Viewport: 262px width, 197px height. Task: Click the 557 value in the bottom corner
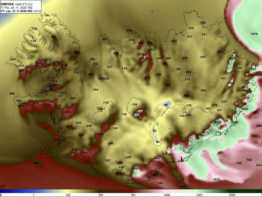(x=3, y=186)
